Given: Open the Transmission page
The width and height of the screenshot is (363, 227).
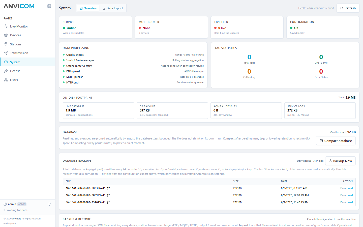Looking at the screenshot, I should click(x=27, y=53).
